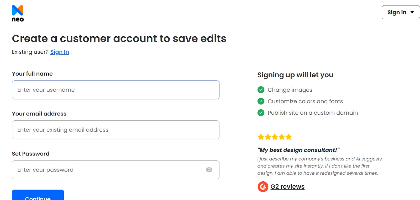The image size is (420, 200).
Task: Open the Sign in dropdown arrow
Action: pos(412,12)
